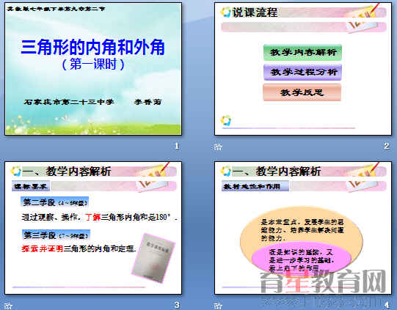This screenshot has height=310, width=397.
Task: Click the author name 李香菊 on slide 1
Action: tap(147, 102)
